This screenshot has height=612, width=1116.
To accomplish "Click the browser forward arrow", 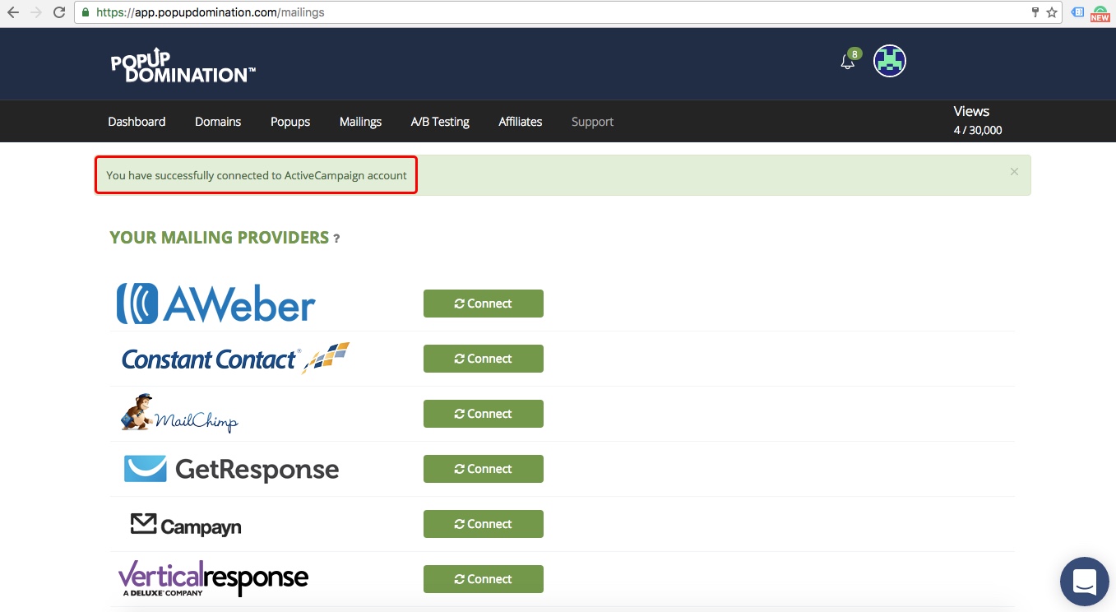I will (36, 13).
